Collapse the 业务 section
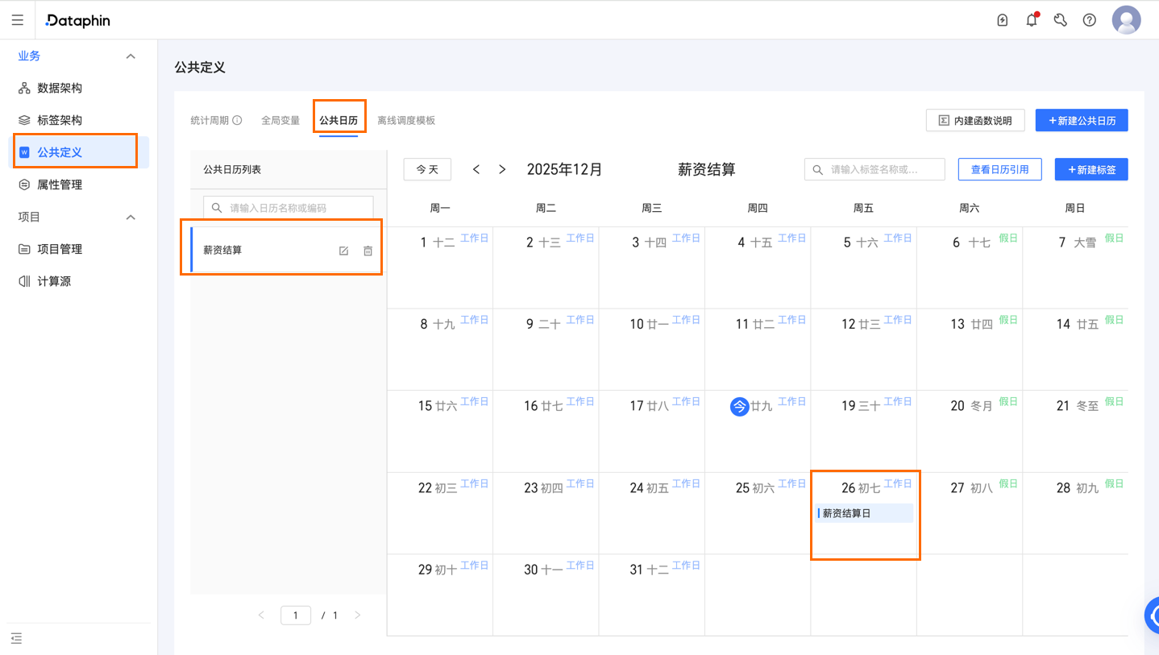This screenshot has width=1159, height=655. click(131, 56)
